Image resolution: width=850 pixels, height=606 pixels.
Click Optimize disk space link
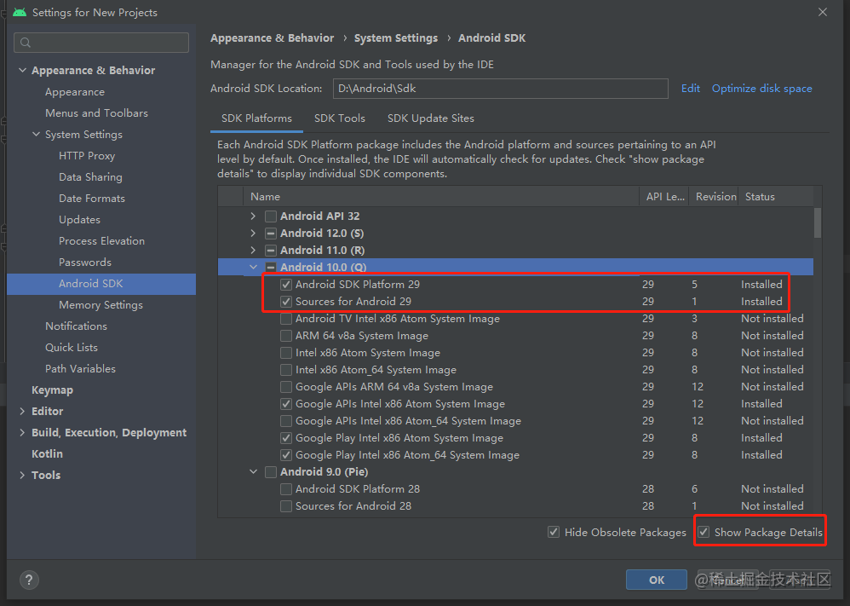(761, 89)
